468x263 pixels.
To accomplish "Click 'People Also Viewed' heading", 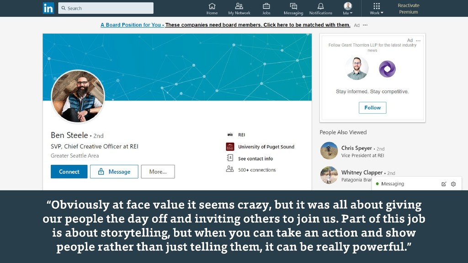I will tap(343, 132).
